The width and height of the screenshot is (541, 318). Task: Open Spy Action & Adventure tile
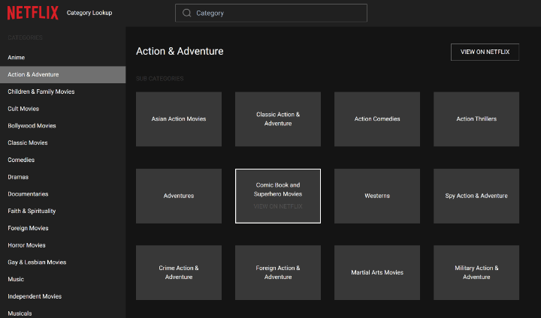point(476,196)
